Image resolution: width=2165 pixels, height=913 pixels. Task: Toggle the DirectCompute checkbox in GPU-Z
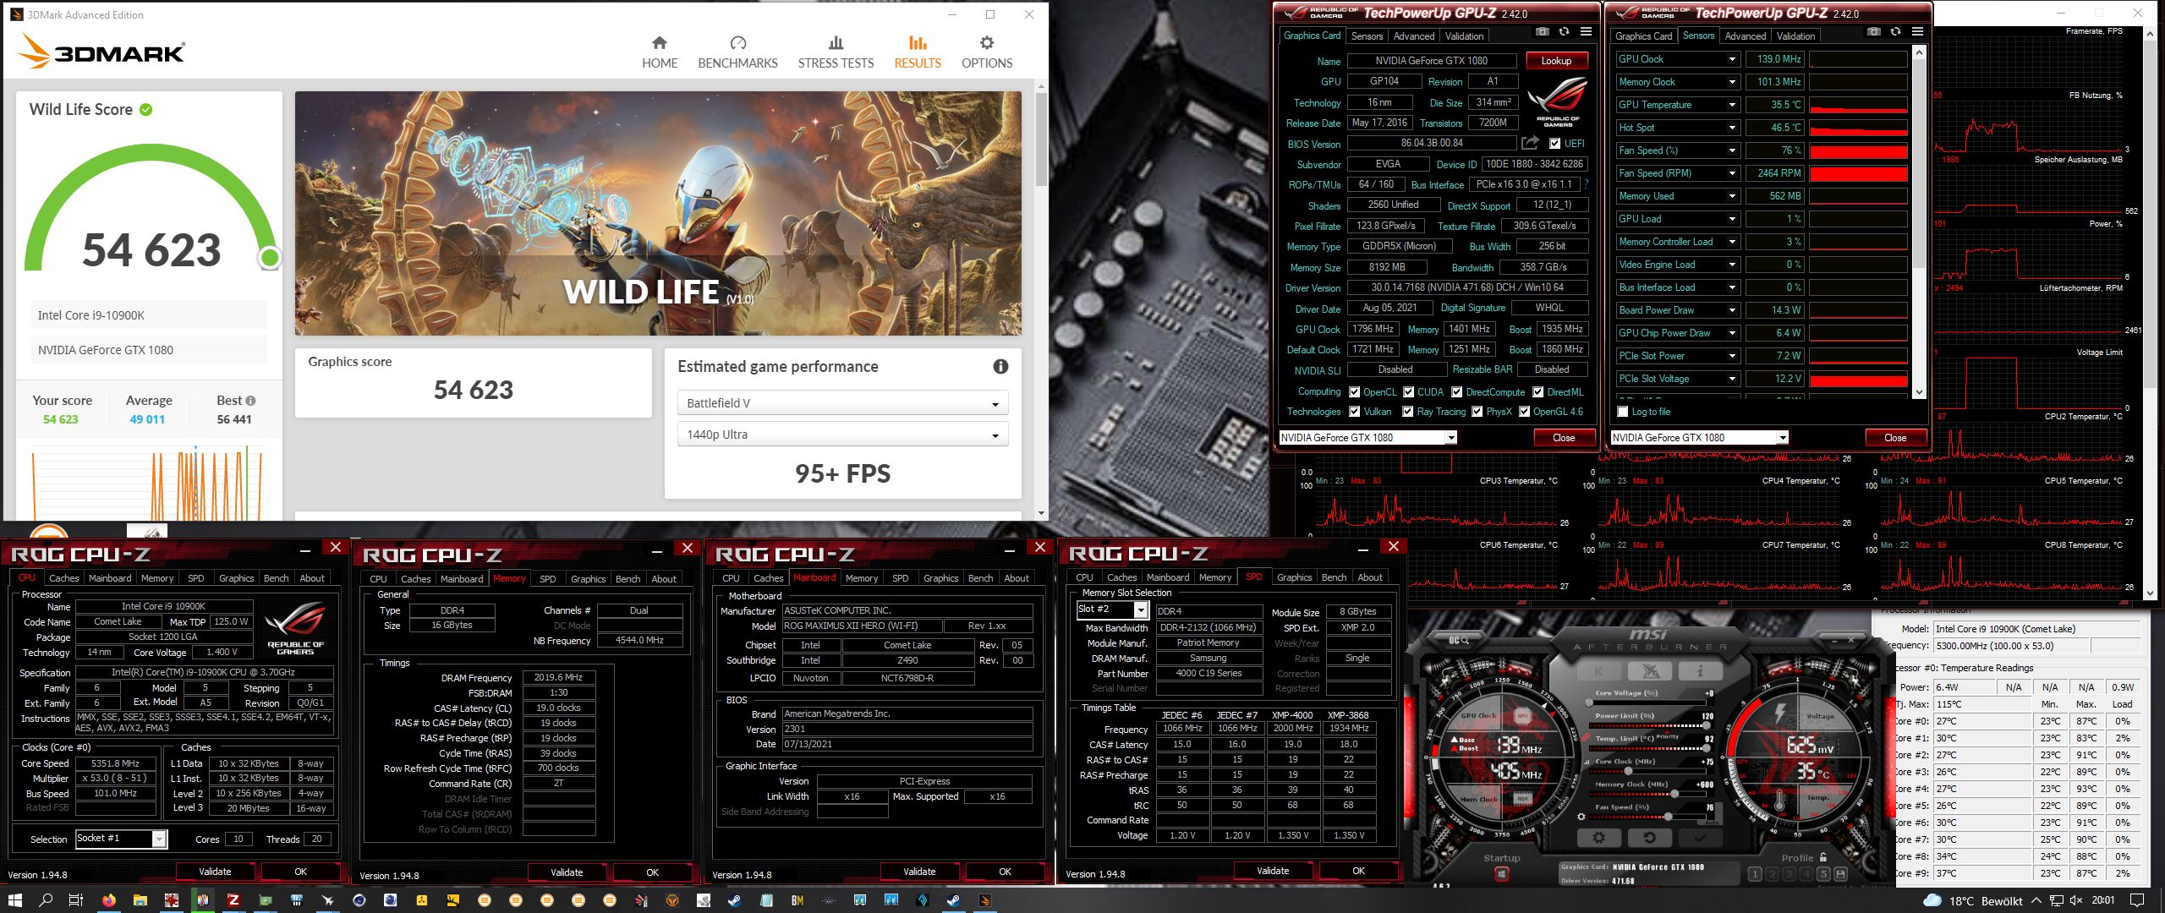pyautogui.click(x=1456, y=392)
